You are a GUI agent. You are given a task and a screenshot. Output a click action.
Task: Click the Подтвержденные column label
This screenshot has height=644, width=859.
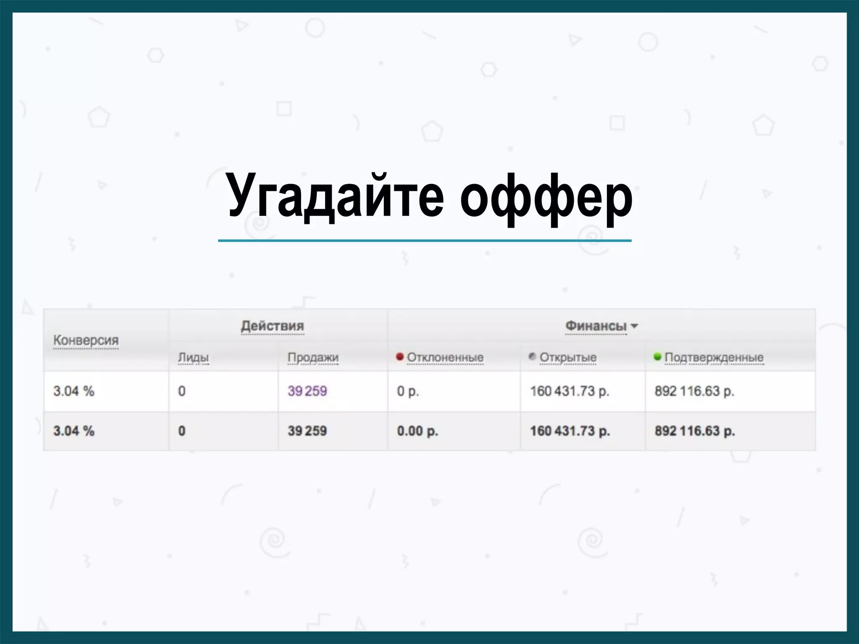click(714, 358)
